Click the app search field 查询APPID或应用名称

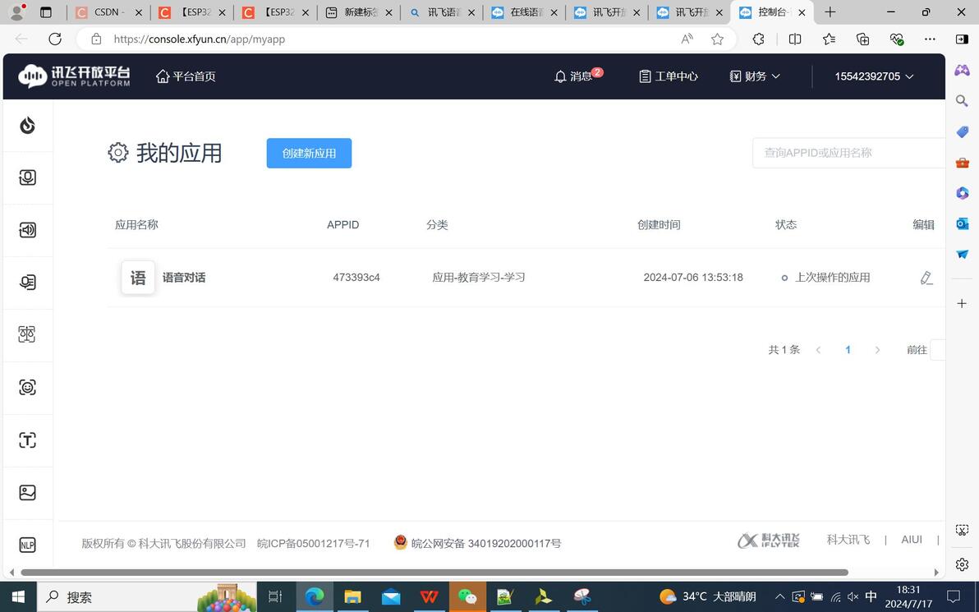coord(849,153)
